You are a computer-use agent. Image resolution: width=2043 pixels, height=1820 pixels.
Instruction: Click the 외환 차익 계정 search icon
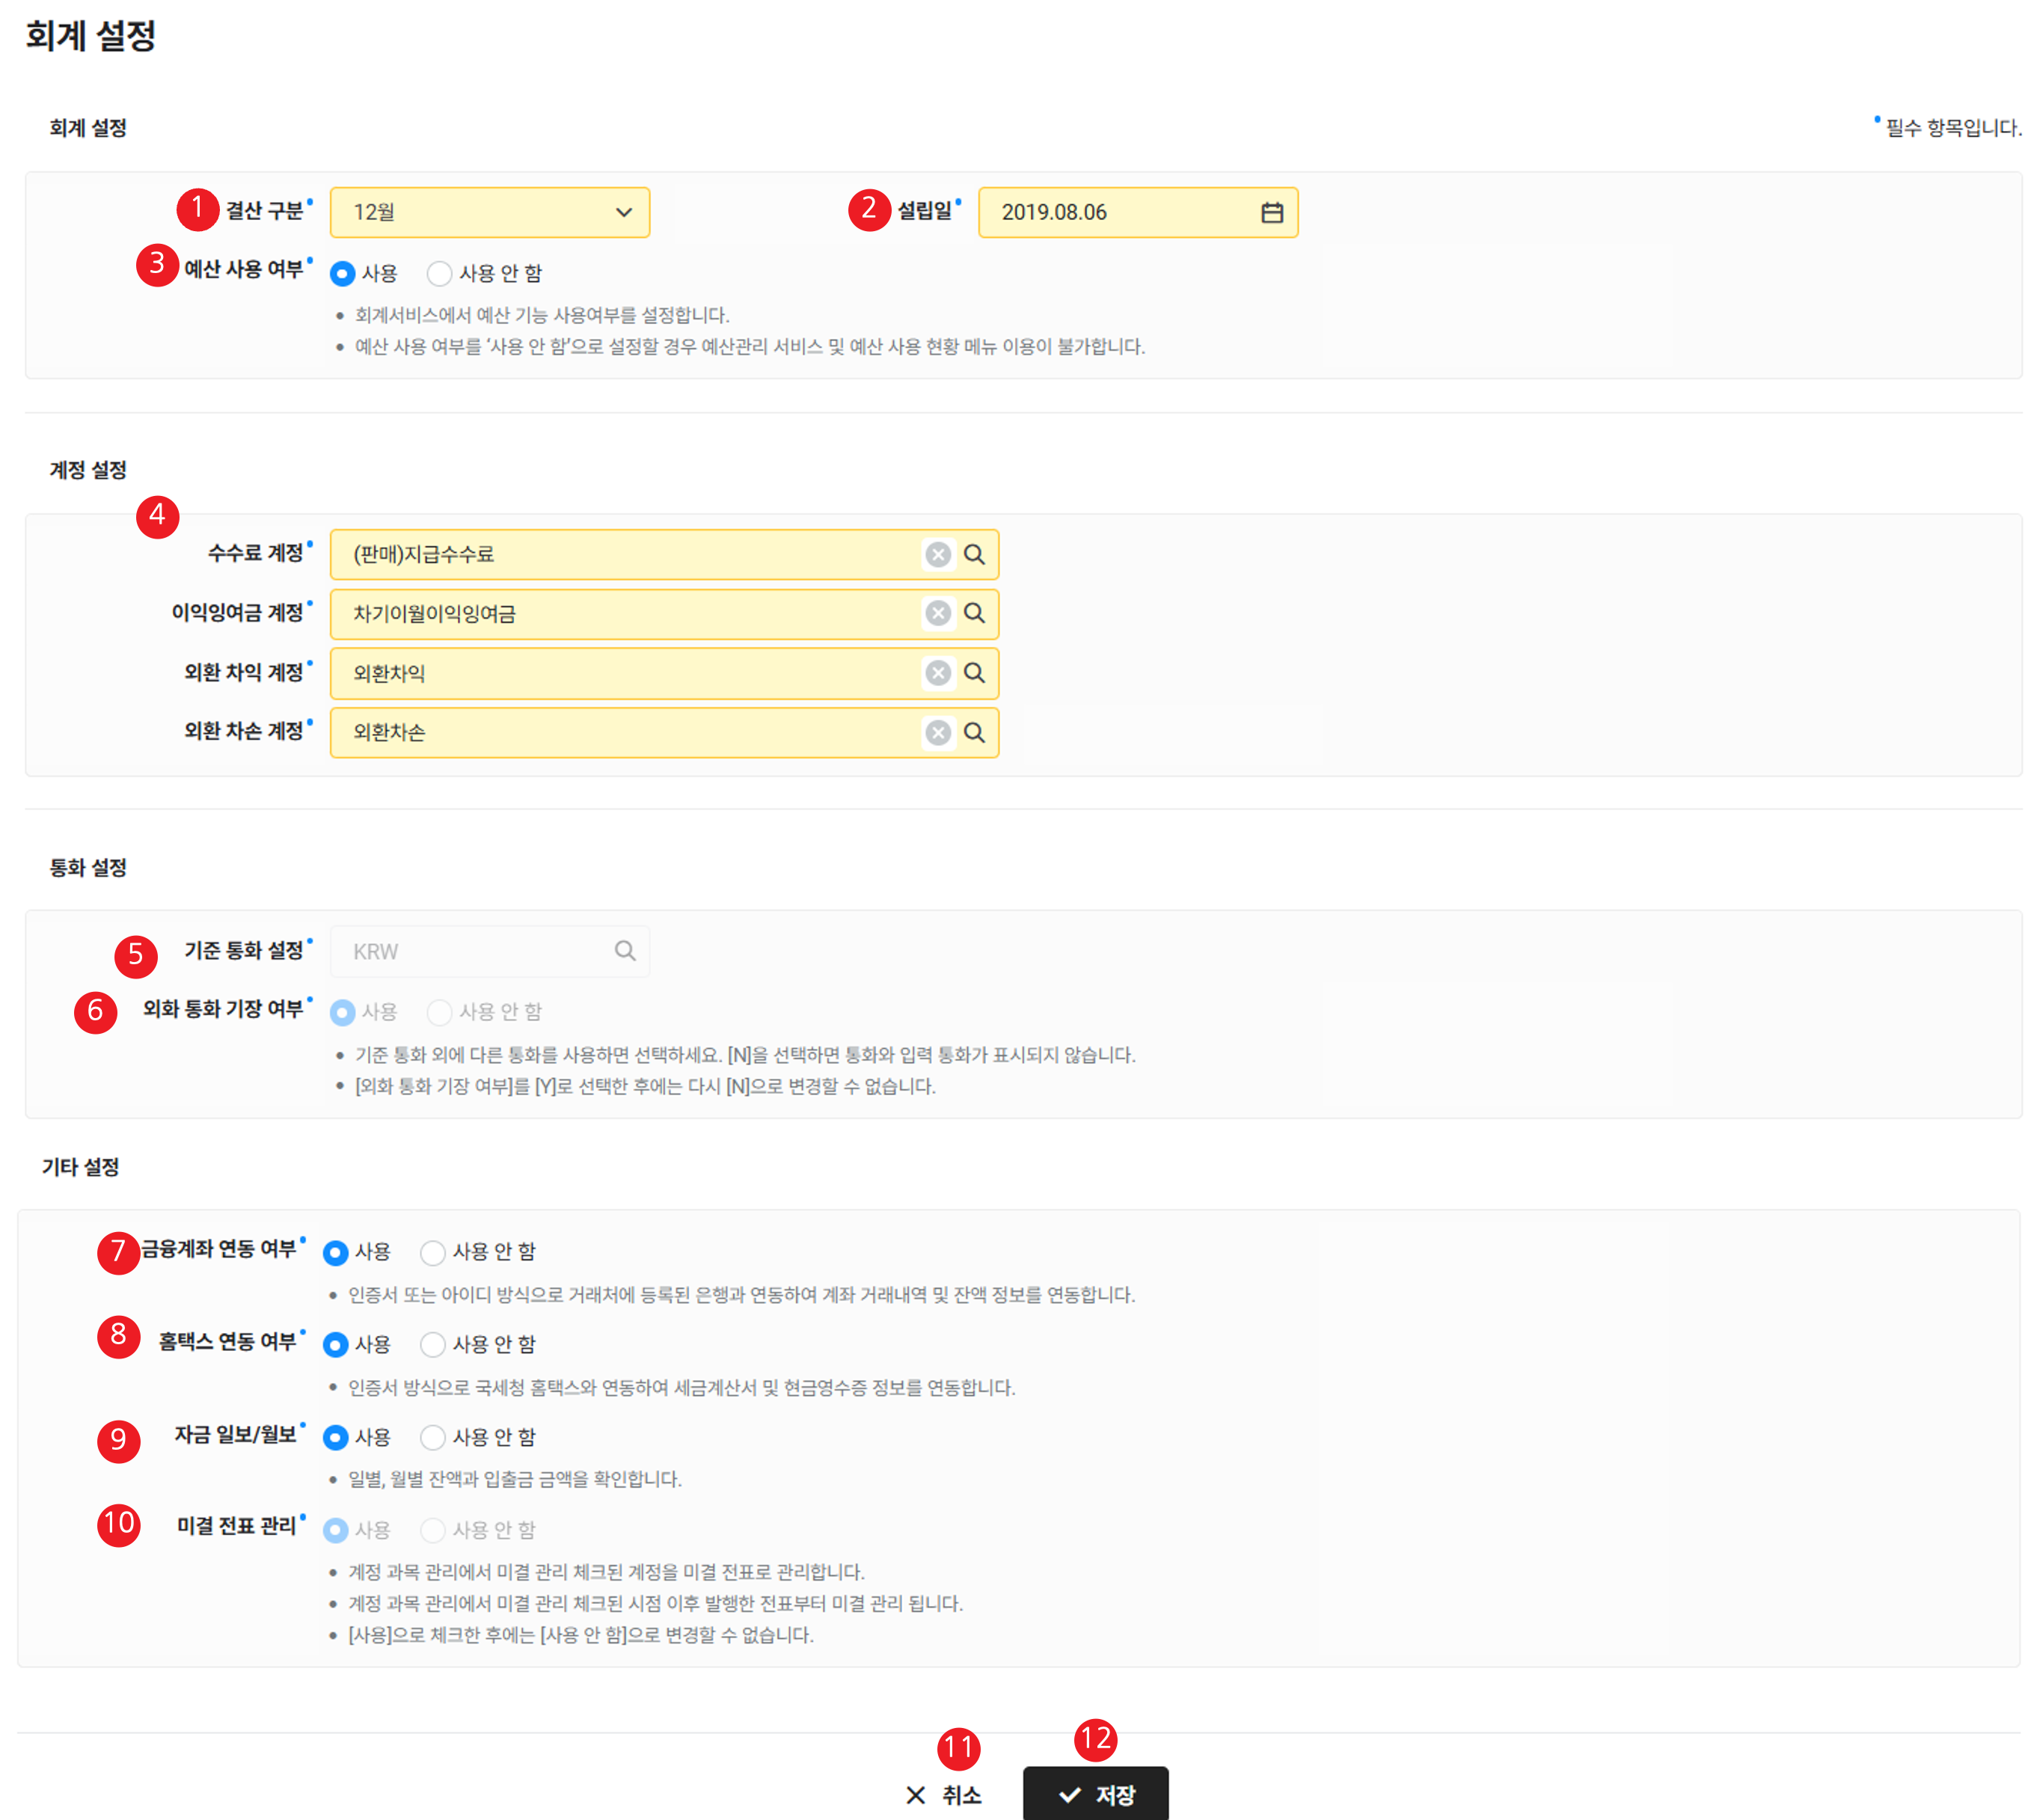pos(974,673)
